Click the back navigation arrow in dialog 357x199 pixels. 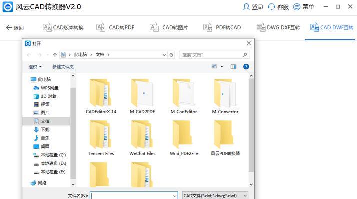29,55
